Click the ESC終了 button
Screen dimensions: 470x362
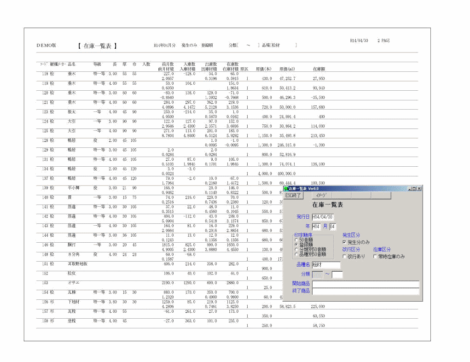293,196
